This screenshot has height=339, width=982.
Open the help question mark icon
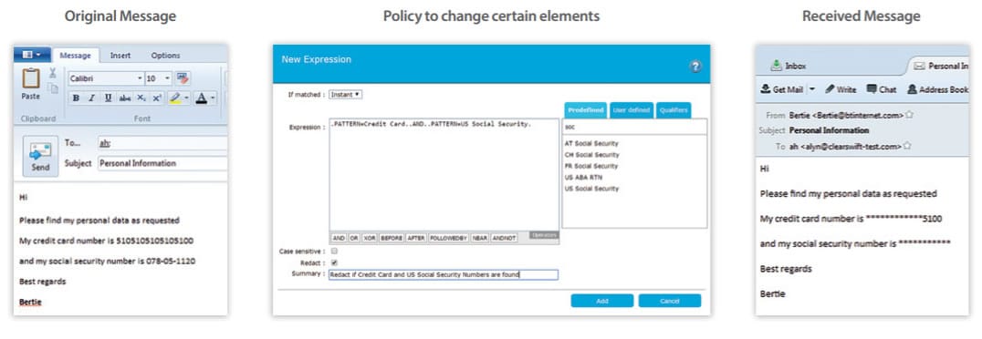coord(695,67)
